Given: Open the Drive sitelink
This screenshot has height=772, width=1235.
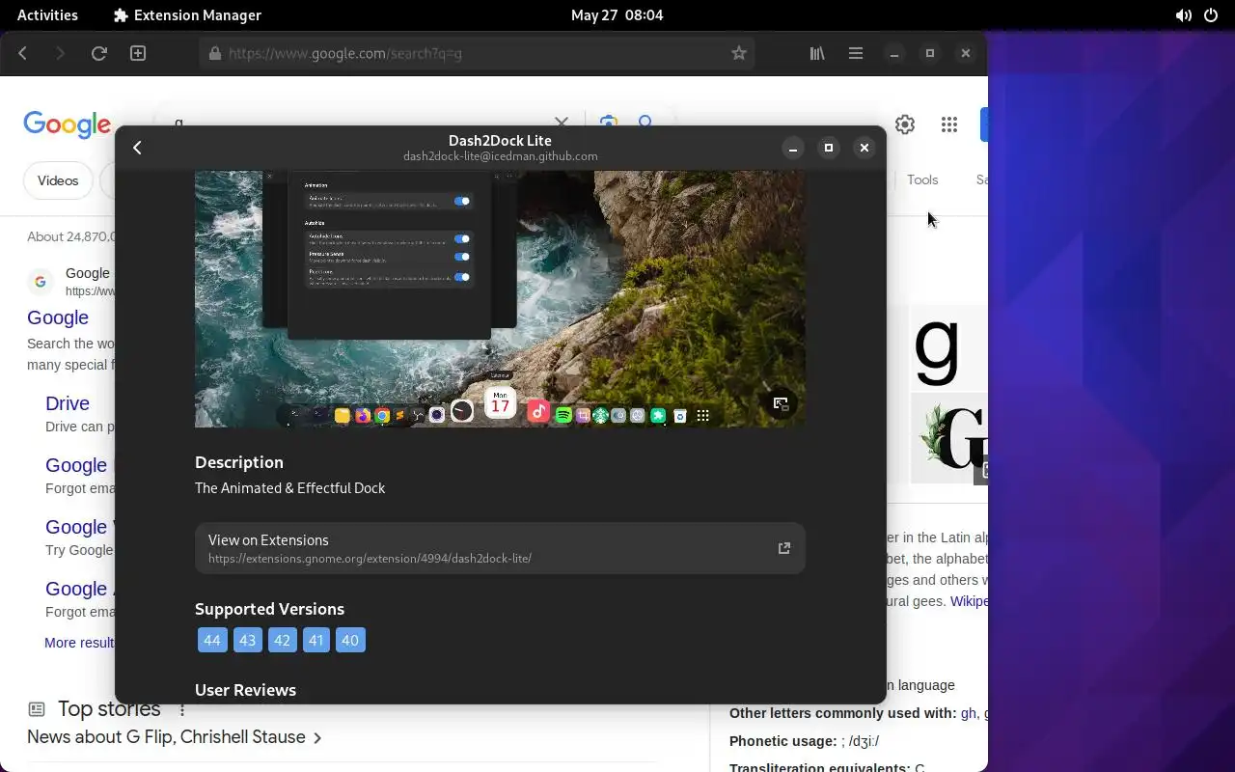Looking at the screenshot, I should [x=68, y=403].
